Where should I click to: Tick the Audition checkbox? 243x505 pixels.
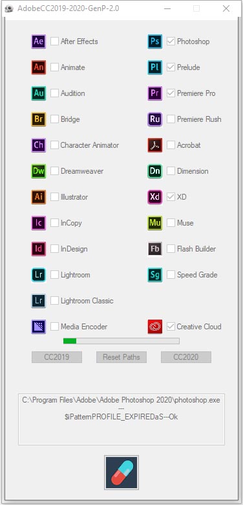coord(54,93)
